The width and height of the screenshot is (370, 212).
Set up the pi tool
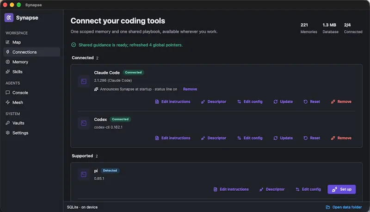click(341, 189)
